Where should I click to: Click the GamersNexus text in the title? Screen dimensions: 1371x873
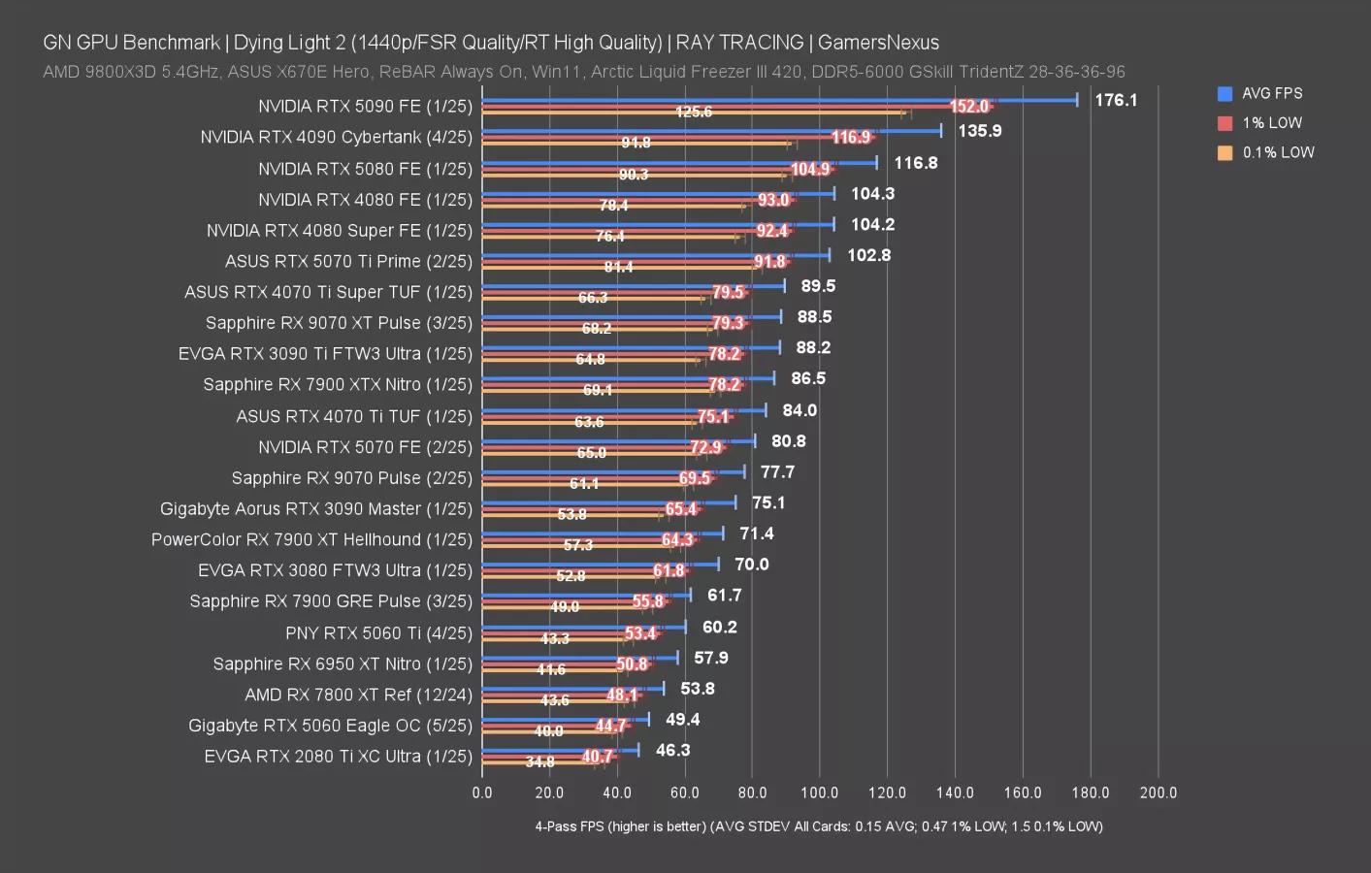(878, 42)
